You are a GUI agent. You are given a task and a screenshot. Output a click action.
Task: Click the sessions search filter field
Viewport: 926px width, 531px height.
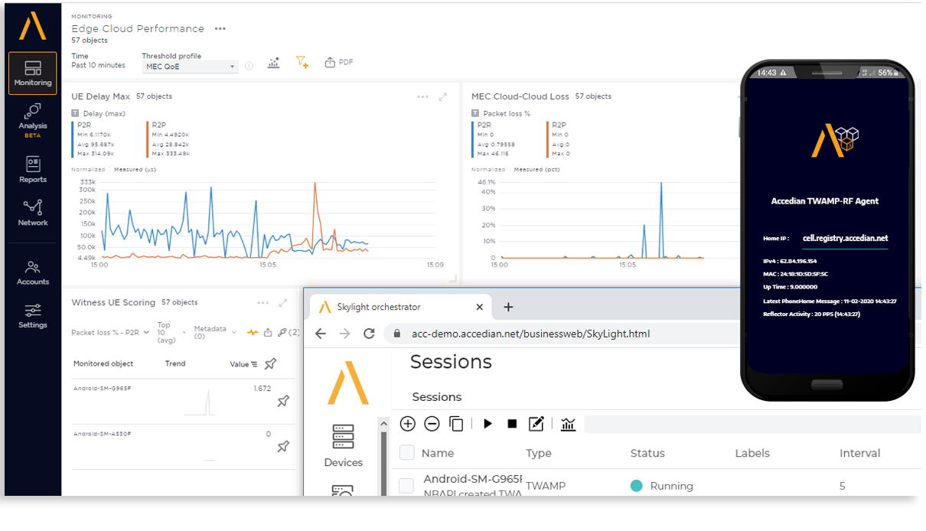[752, 424]
